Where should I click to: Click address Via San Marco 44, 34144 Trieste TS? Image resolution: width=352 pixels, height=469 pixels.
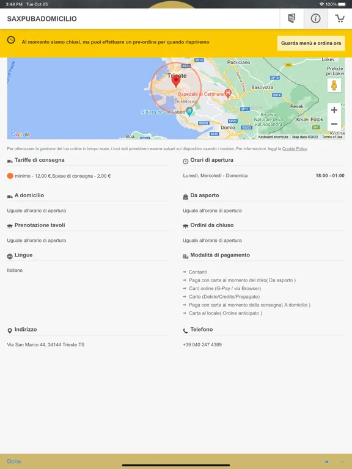click(46, 344)
